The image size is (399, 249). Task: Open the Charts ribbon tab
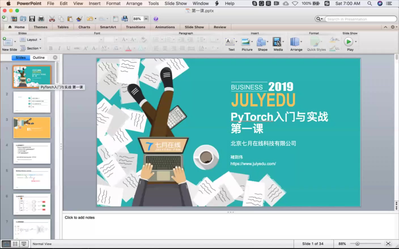84,27
